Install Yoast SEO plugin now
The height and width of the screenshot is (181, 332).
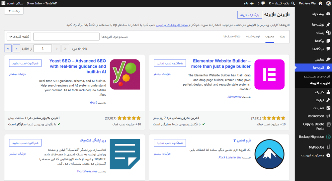pyautogui.click(x=25, y=63)
